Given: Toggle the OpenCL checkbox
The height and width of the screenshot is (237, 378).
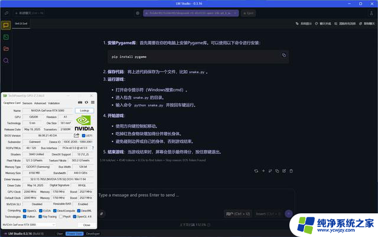Looking at the screenshot, I should click(x=25, y=210).
